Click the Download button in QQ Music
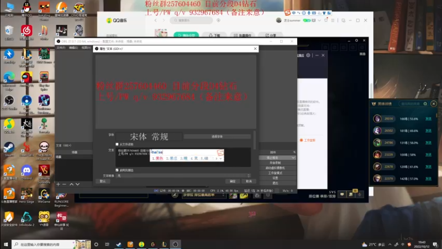 [x=214, y=35]
